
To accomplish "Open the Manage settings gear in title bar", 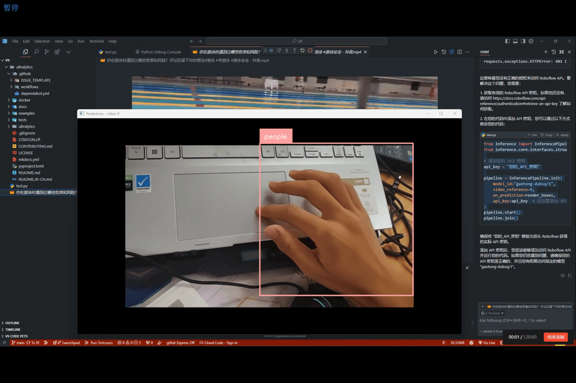I will [531, 41].
